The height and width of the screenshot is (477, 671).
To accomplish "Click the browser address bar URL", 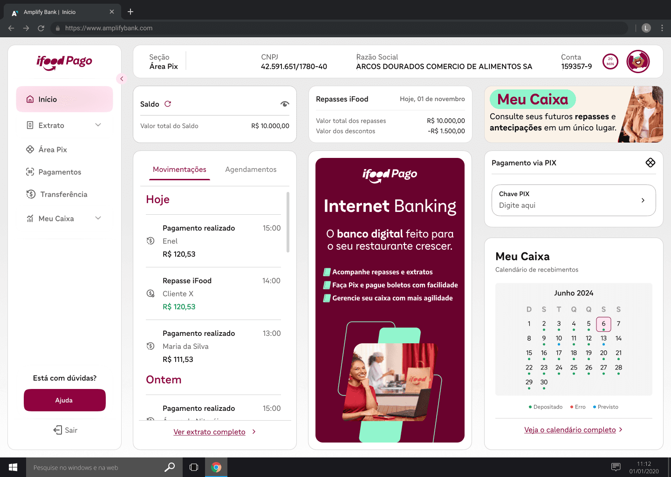I will coord(109,28).
